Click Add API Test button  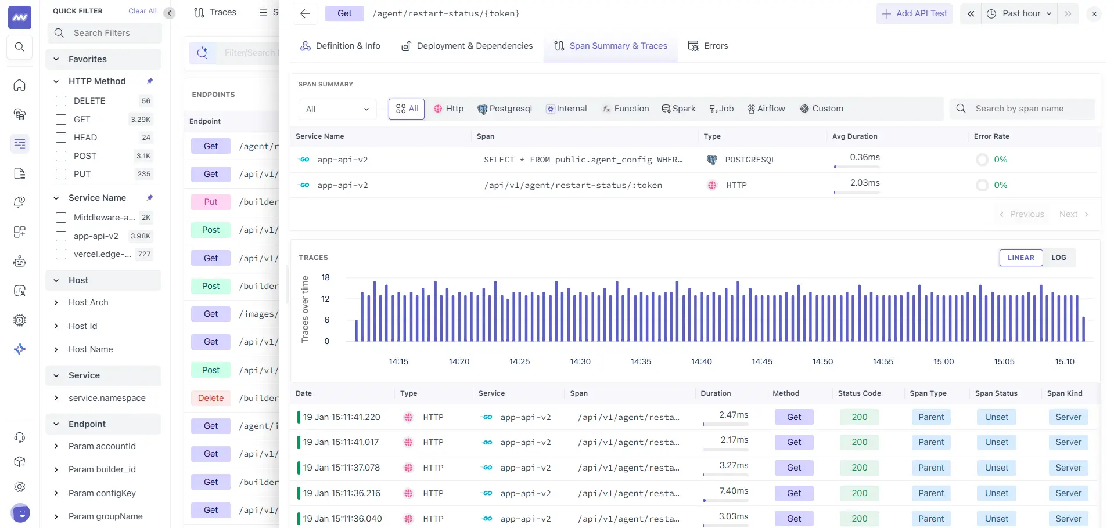point(914,13)
